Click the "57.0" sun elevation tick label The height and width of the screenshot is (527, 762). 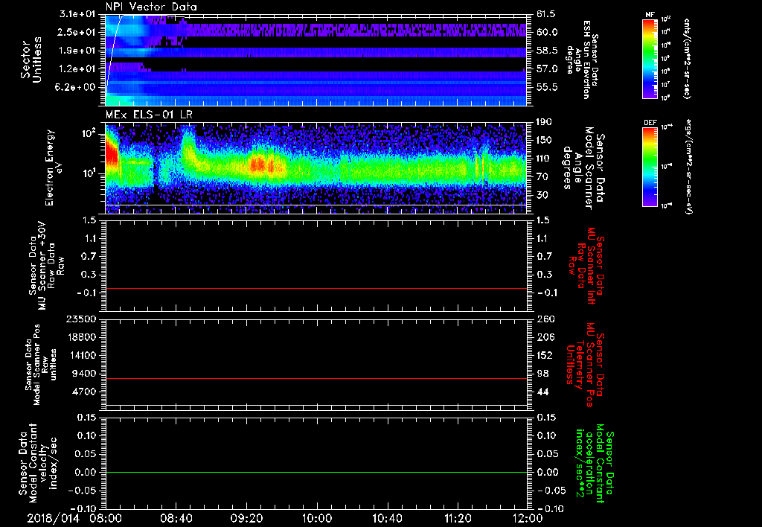(x=547, y=69)
